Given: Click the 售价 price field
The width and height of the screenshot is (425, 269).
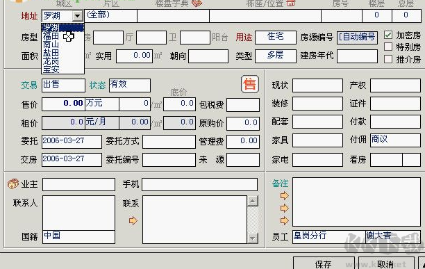Looking at the screenshot, I should pos(63,104).
